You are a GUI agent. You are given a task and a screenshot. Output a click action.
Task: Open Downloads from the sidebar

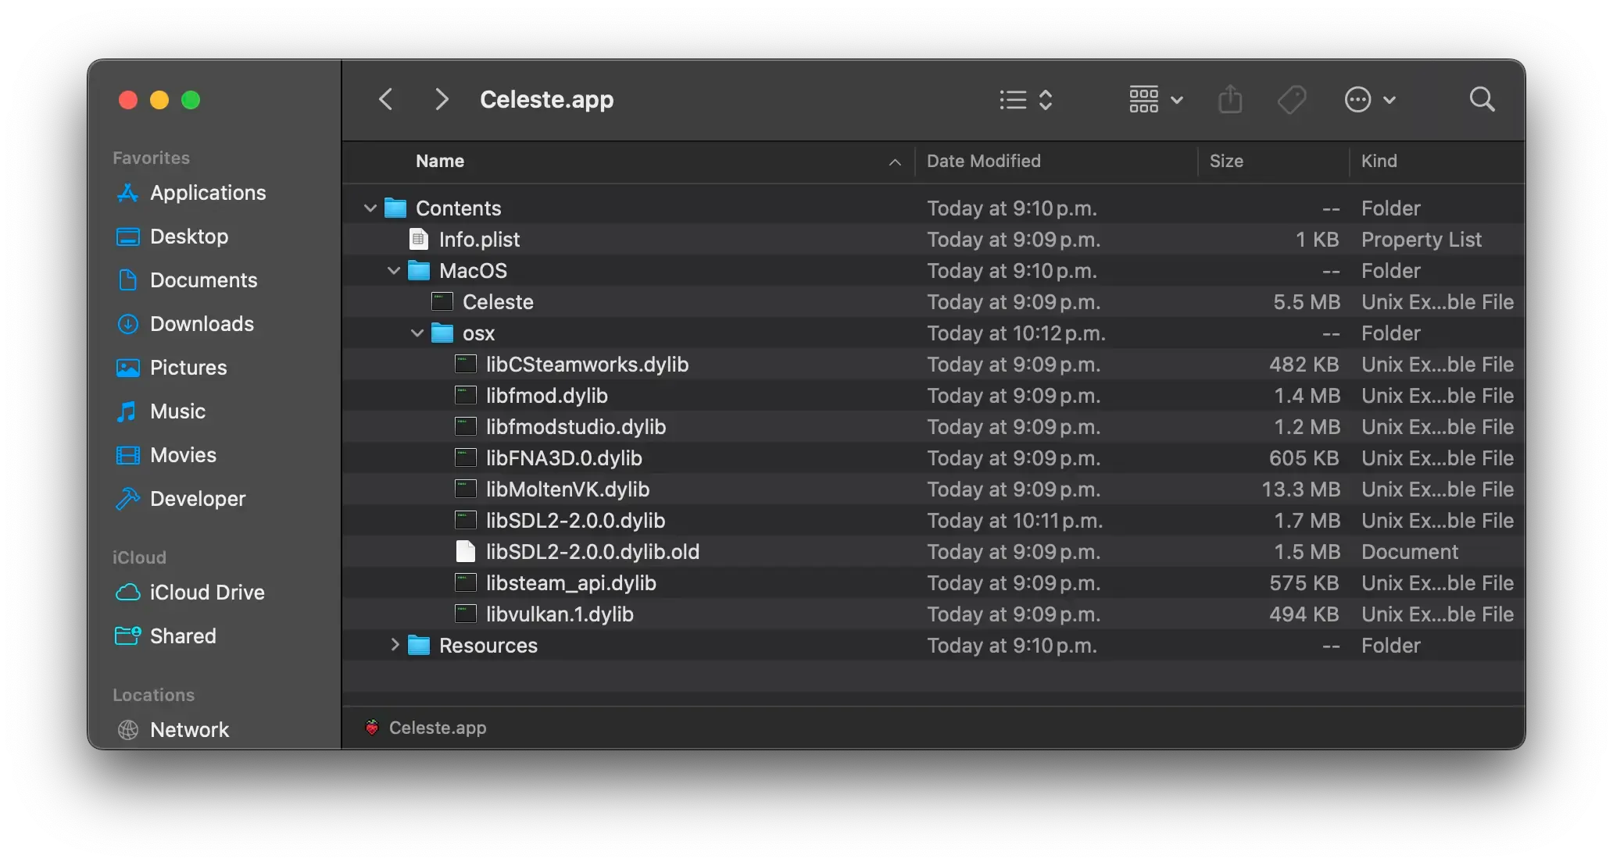202,324
